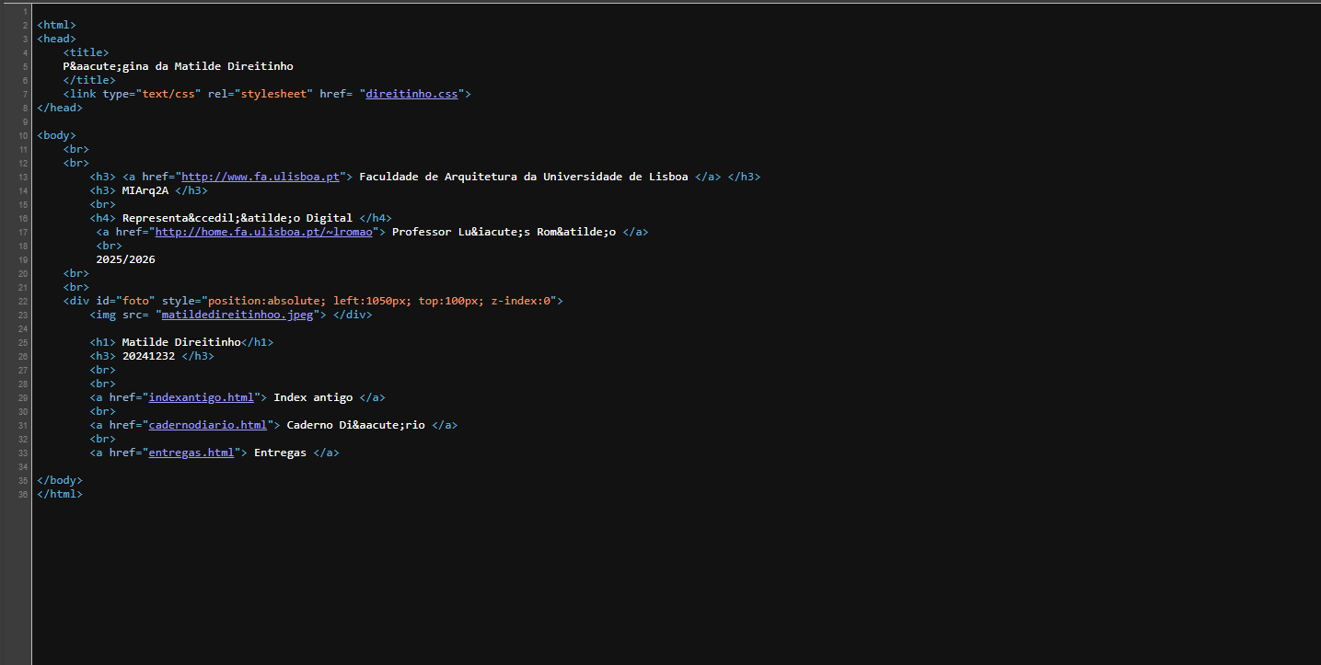
Task: Click the www.fa.ulisboa.pt URL link
Action: [x=261, y=177]
